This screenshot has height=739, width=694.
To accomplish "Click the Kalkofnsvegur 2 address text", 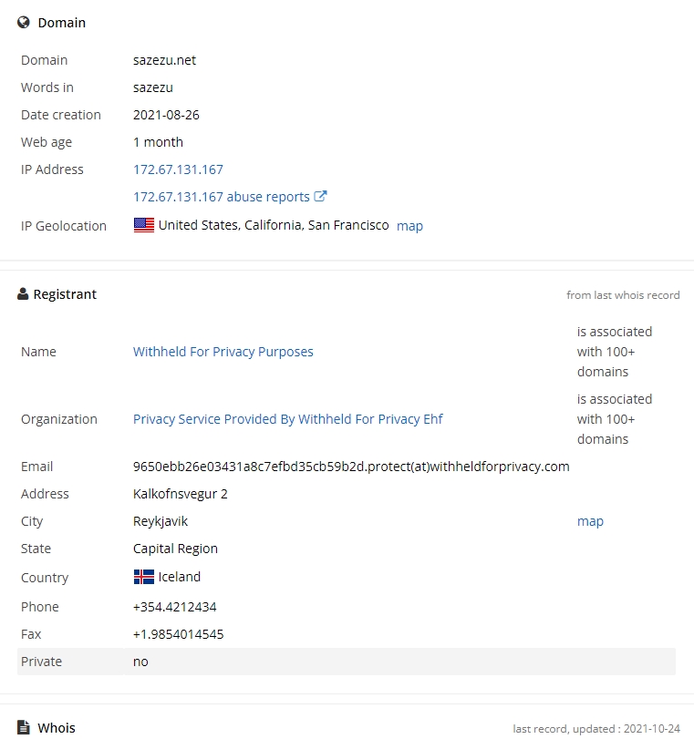I will click(x=181, y=494).
